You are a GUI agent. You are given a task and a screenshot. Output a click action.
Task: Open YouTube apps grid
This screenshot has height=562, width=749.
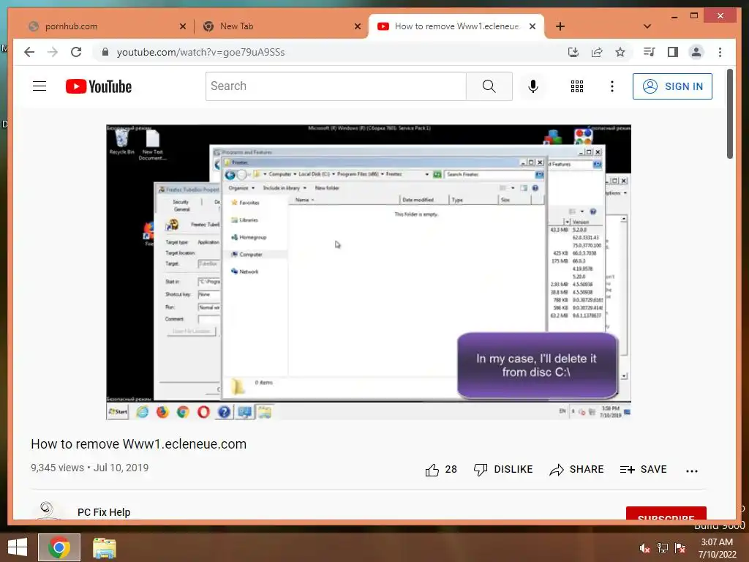[x=577, y=86]
